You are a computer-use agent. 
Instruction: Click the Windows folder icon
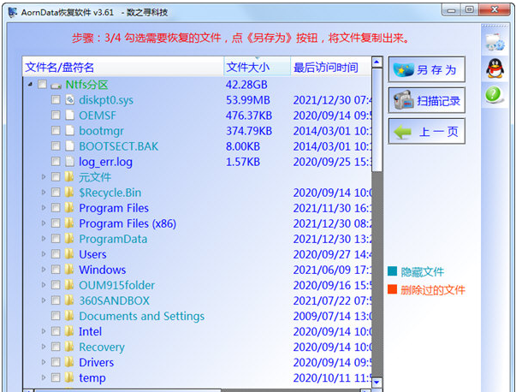click(x=69, y=270)
